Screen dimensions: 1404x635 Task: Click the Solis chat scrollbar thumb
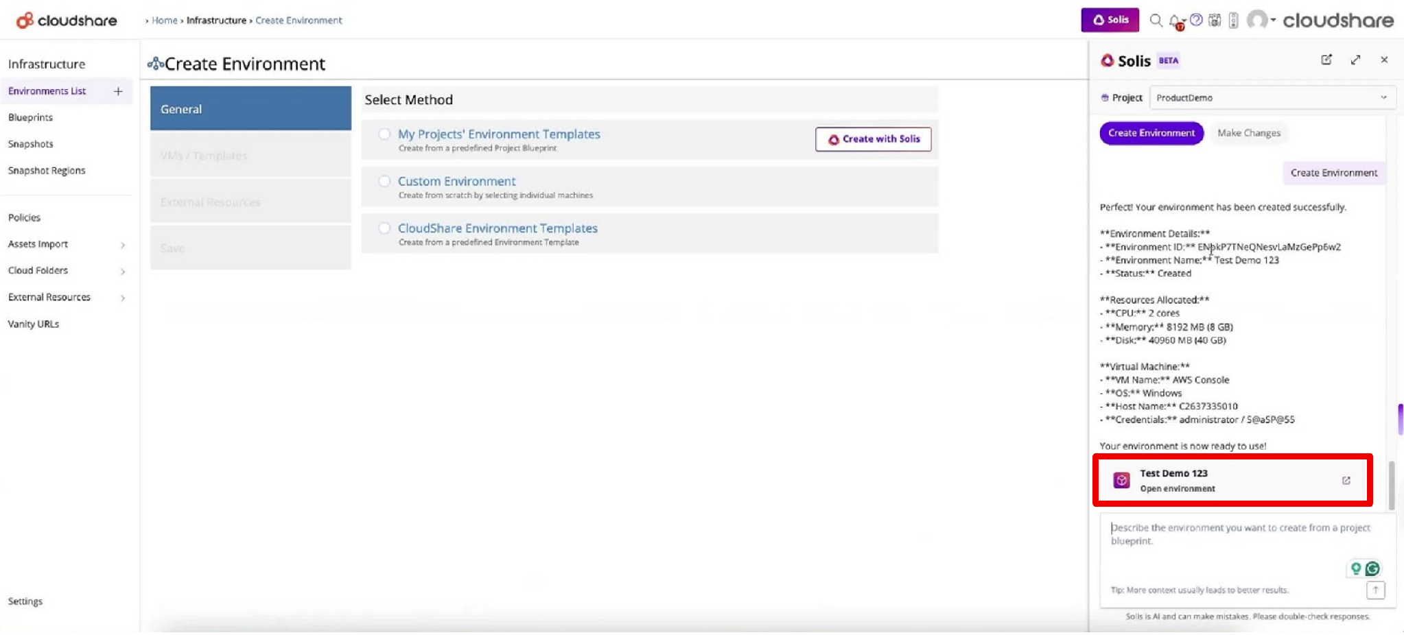click(x=1392, y=486)
